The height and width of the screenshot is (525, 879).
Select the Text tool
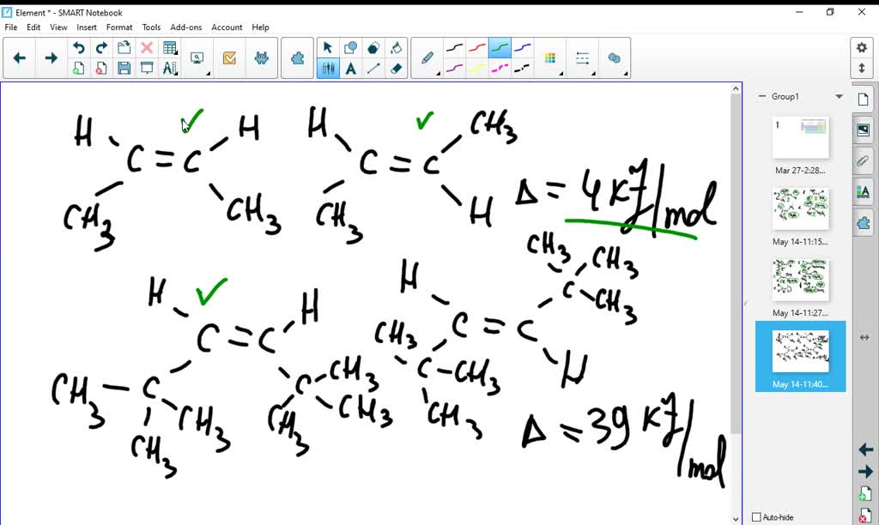350,68
